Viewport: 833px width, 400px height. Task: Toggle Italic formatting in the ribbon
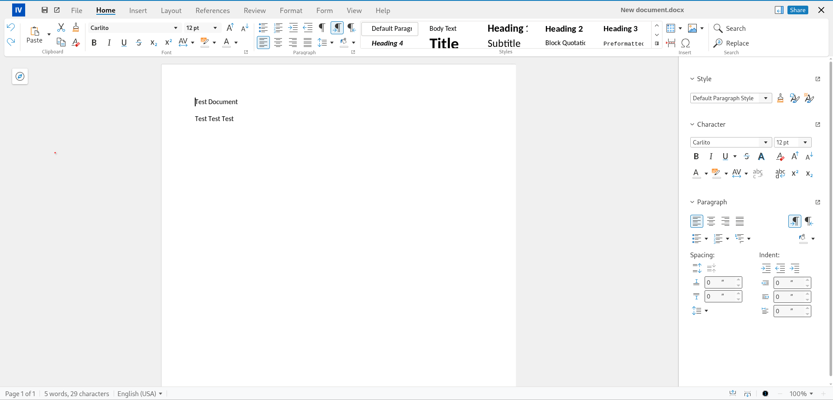[109, 43]
